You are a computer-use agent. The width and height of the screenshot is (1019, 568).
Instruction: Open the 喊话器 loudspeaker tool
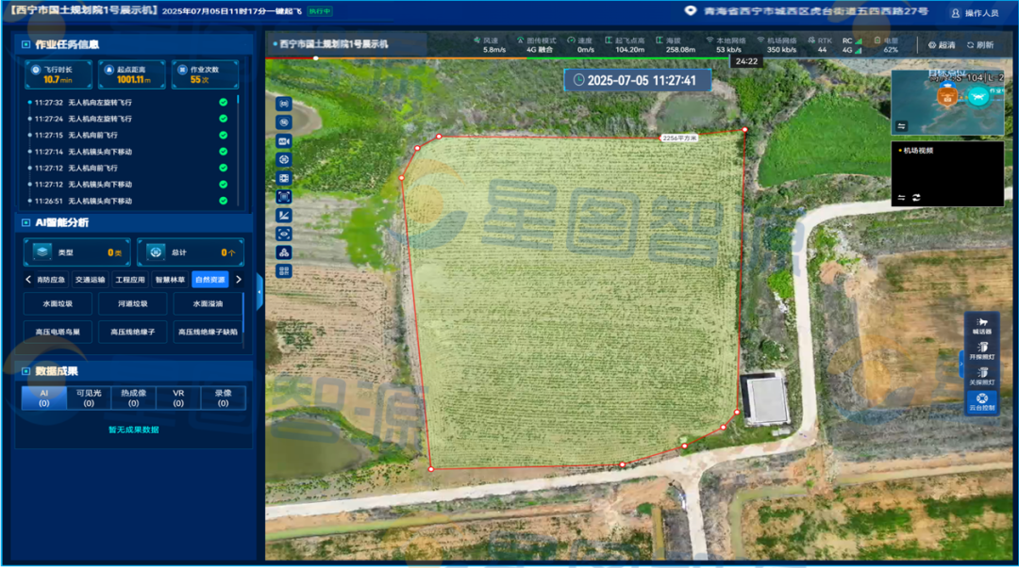(x=982, y=325)
